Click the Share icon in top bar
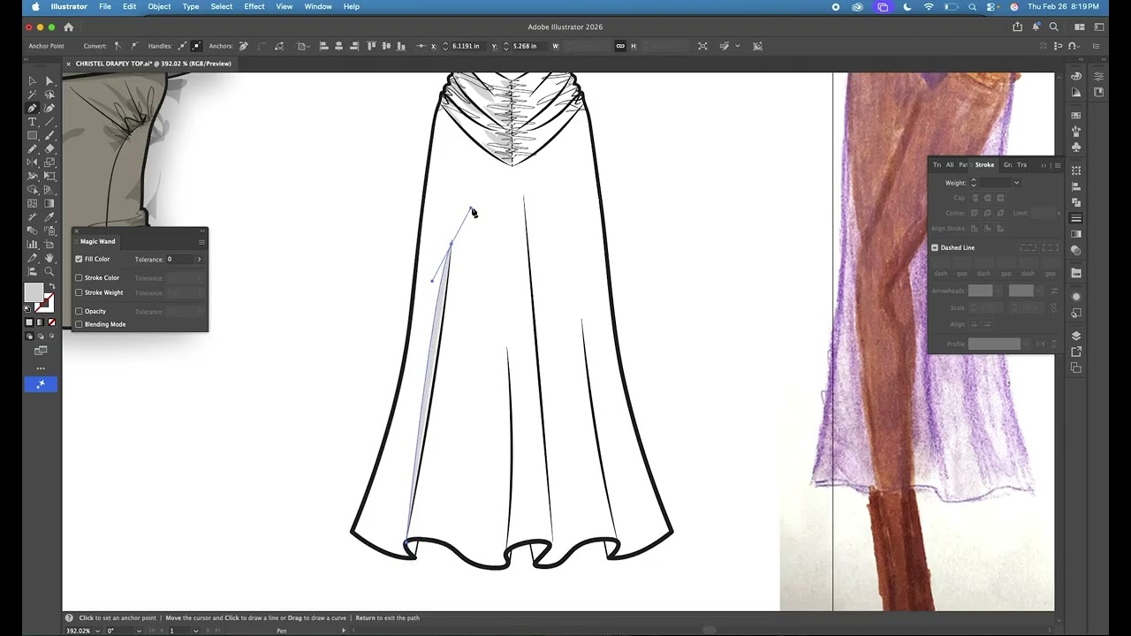 (1018, 26)
